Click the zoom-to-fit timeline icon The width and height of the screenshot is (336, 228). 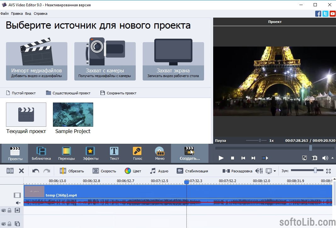pos(328,171)
